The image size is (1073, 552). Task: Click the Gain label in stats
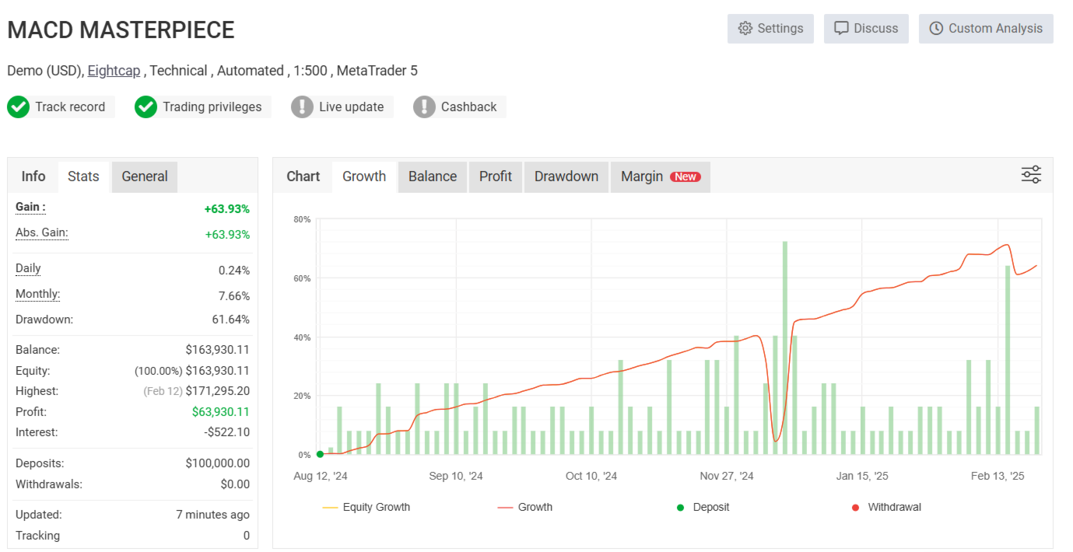(30, 208)
